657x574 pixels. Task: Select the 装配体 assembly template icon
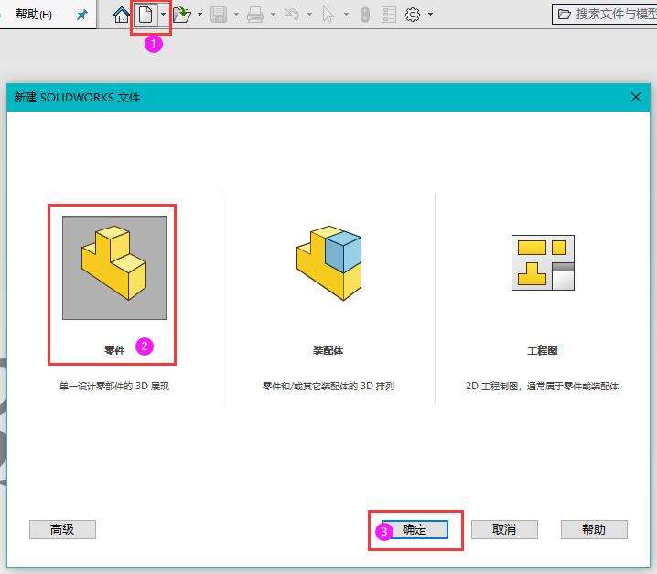(328, 263)
